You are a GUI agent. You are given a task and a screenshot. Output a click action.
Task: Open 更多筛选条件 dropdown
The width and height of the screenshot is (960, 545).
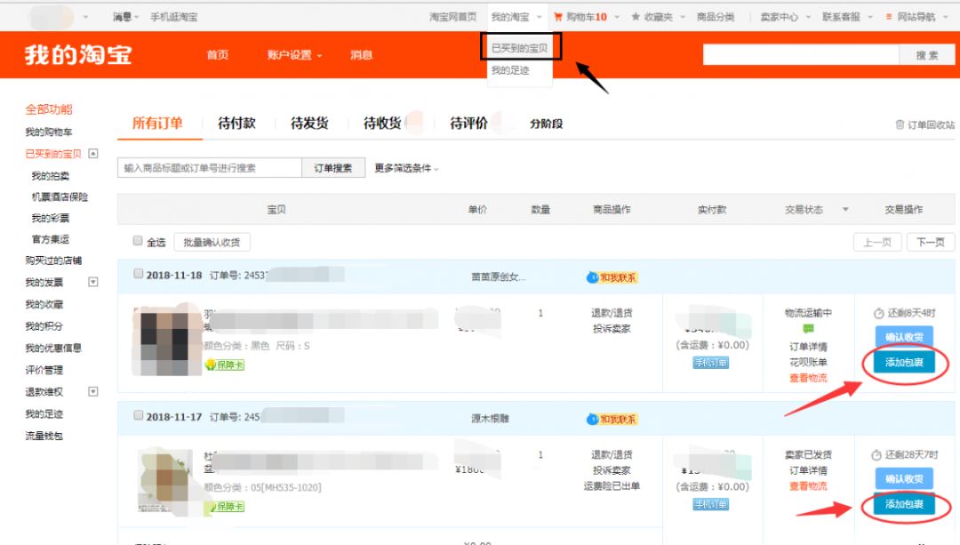coord(406,168)
